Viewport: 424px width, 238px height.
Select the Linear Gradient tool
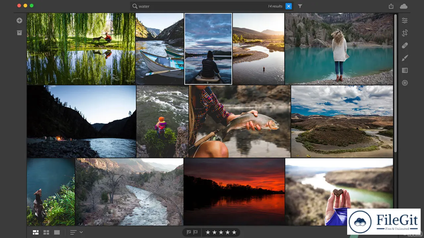tap(404, 70)
